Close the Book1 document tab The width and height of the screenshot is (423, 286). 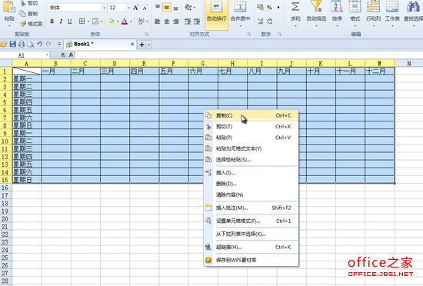132,45
